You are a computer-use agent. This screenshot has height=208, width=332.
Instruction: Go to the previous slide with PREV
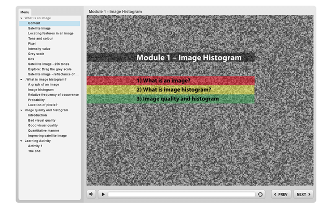click(x=281, y=194)
